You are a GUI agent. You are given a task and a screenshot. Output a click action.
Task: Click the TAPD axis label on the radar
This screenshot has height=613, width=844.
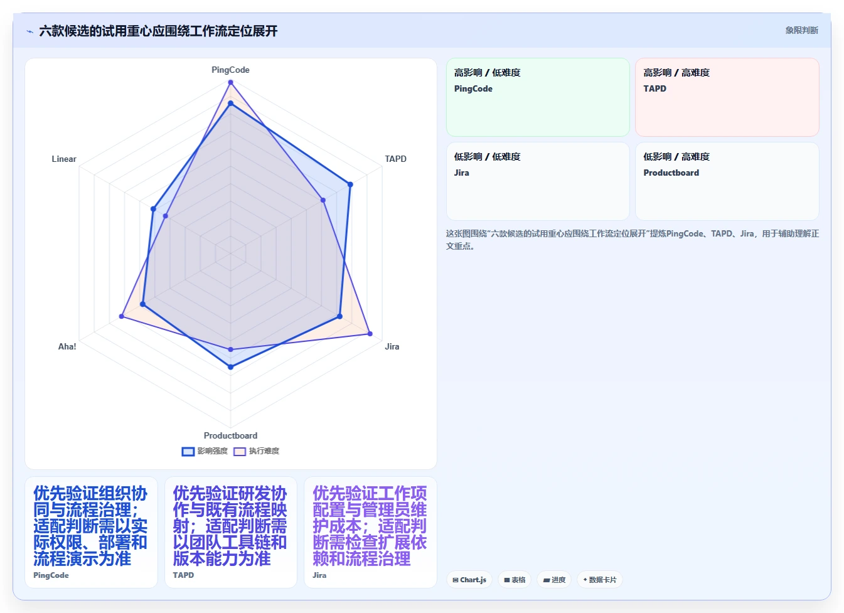click(x=395, y=159)
